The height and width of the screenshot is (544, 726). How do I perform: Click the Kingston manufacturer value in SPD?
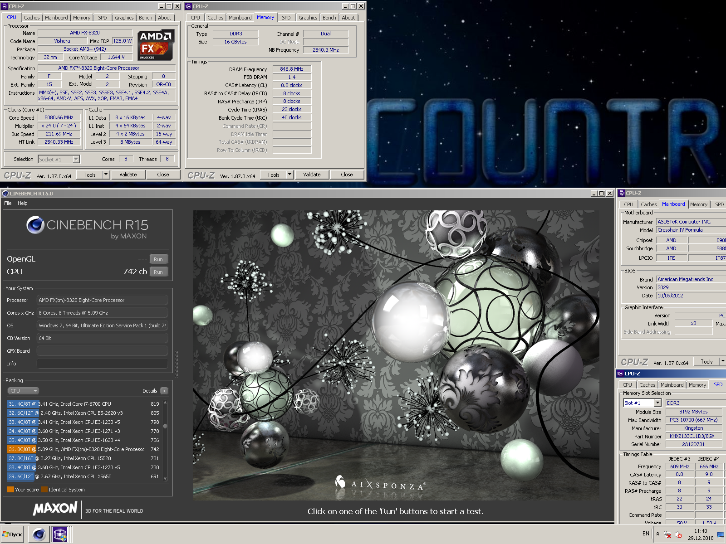pos(694,428)
